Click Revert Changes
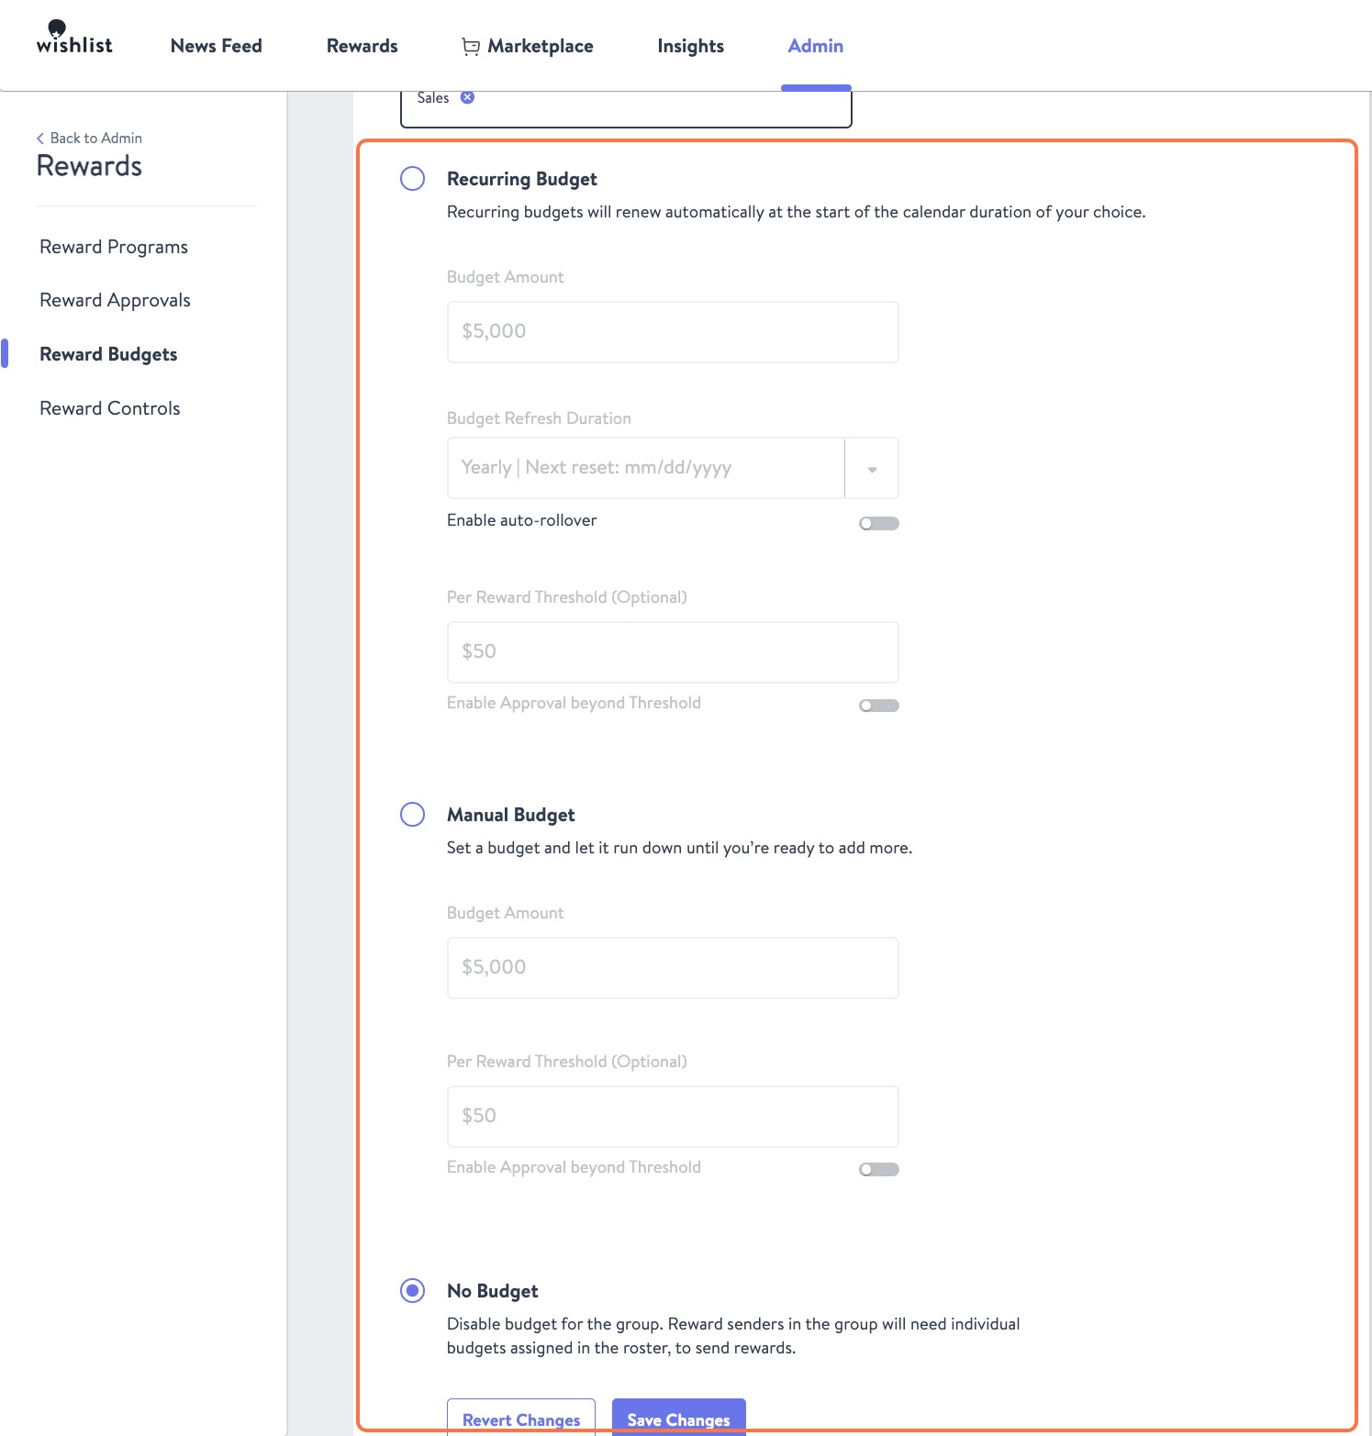The image size is (1372, 1436). coord(520,1419)
